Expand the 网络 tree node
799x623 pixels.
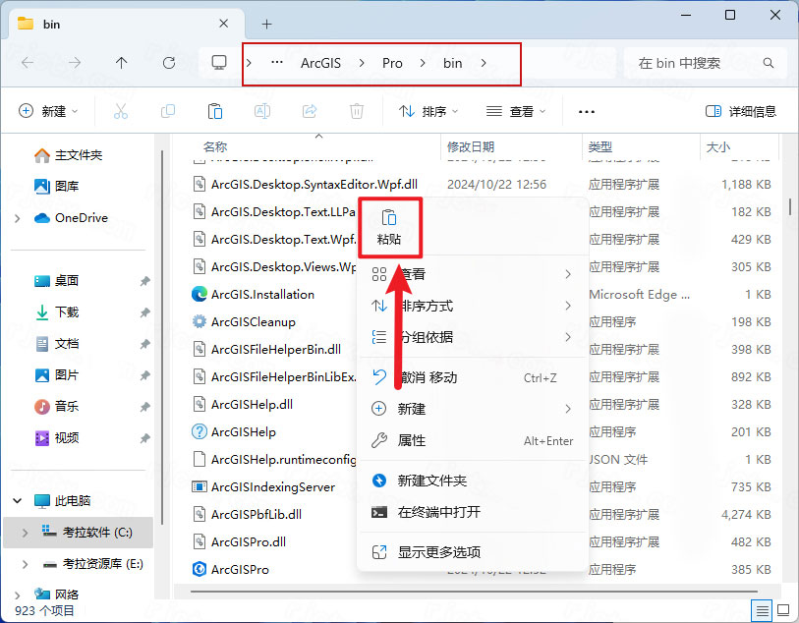(x=18, y=595)
